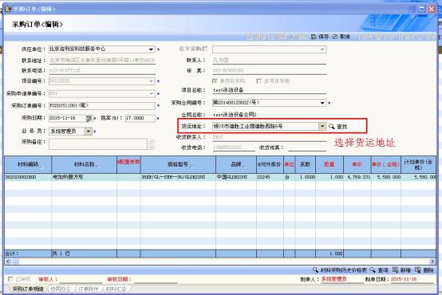Screen dimensions: 442x295
Task: Click the 5,580.000 tax-inclusive price cell
Action: click(386, 177)
